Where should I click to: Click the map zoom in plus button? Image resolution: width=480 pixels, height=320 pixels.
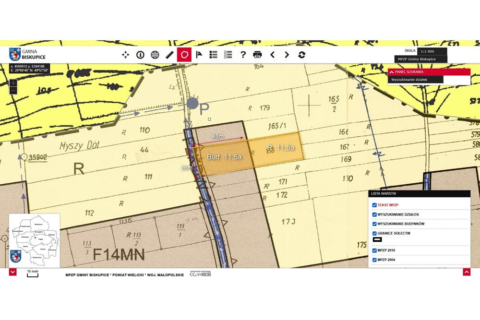point(13,83)
